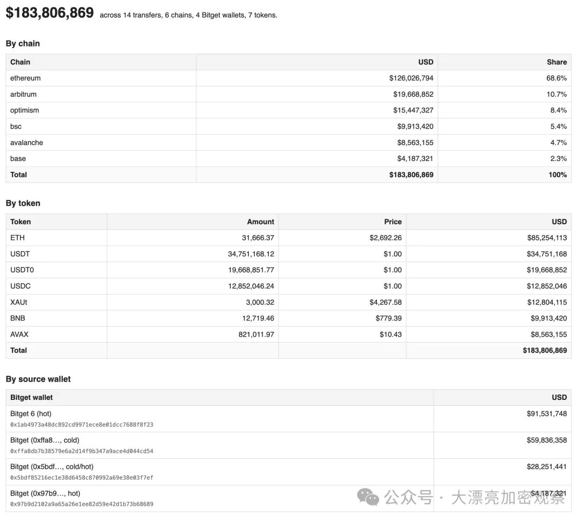Click the $183,806,869 headline total

pos(50,13)
